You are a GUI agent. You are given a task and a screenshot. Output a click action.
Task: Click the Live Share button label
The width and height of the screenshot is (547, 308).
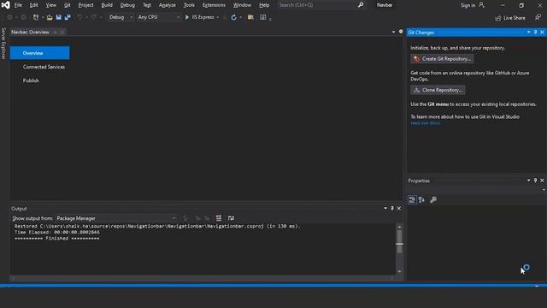coord(515,18)
